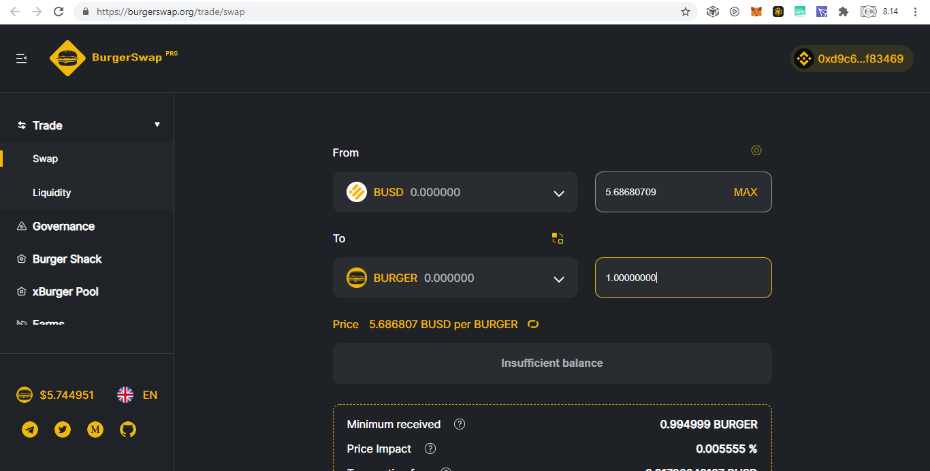Click the browser address bar URL
This screenshot has height=471, width=930.
click(x=170, y=12)
